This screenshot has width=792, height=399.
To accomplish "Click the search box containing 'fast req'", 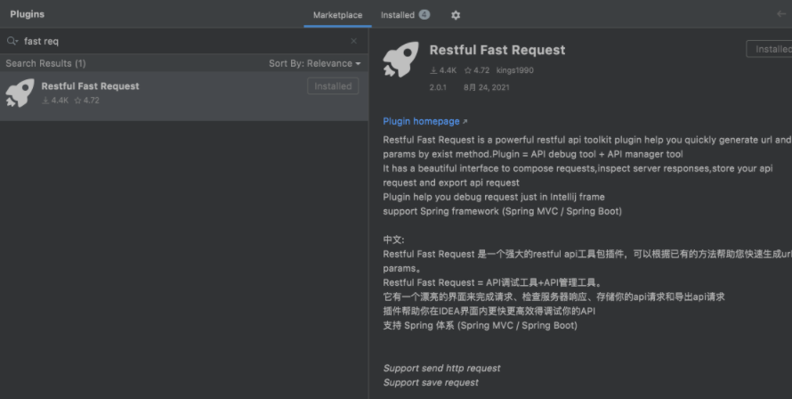I will coord(184,41).
